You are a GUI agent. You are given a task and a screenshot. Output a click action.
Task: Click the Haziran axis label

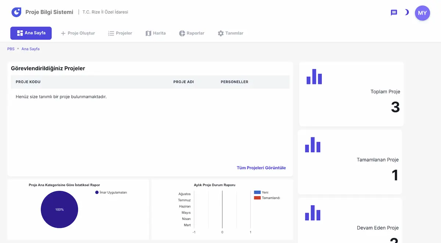pos(185,206)
